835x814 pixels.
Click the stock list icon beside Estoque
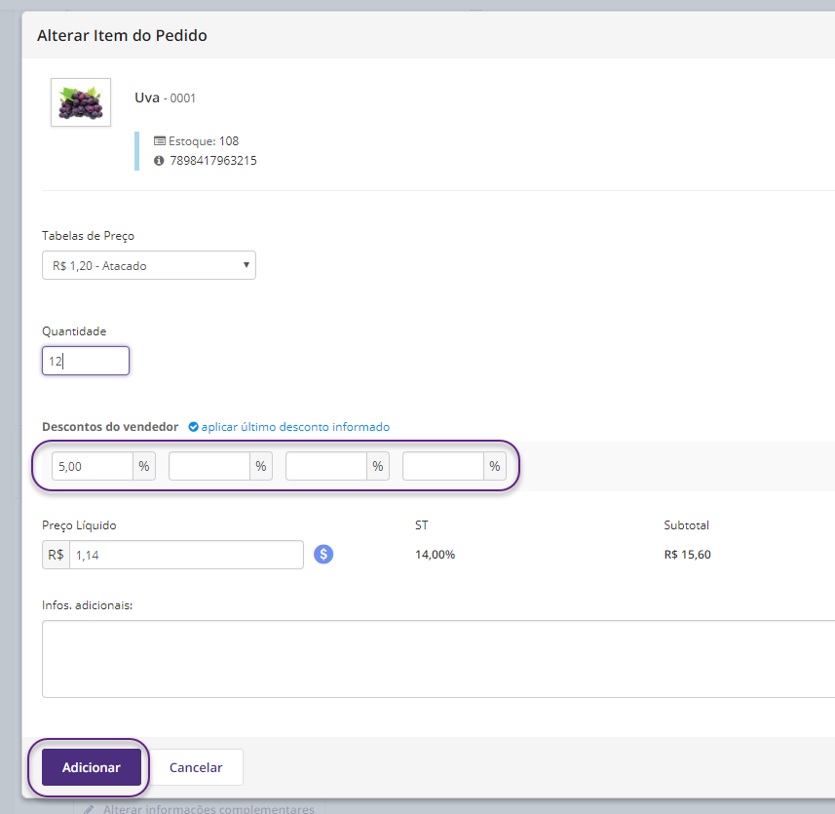pos(159,141)
